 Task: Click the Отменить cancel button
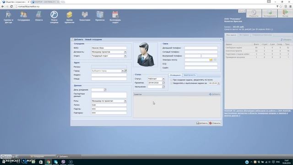click(215, 123)
